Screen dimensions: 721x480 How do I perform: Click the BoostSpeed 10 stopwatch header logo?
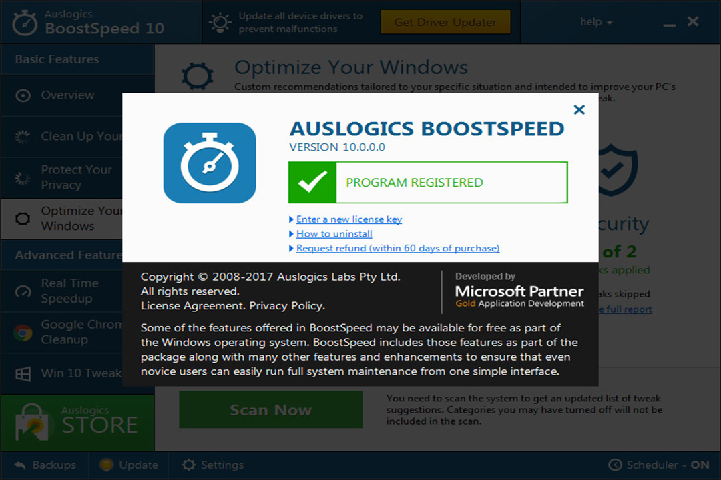coord(25,23)
